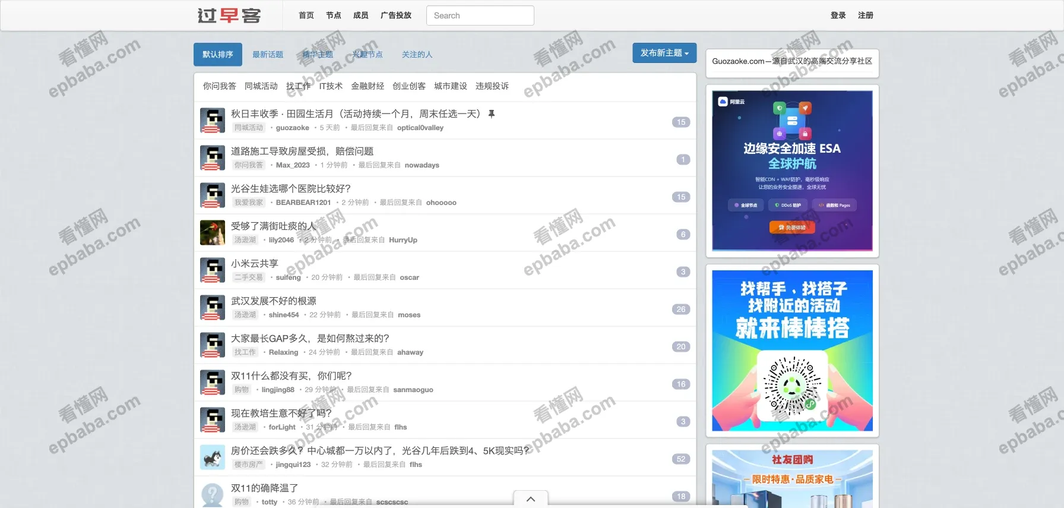Switch to the 最新话题 tab
1064x508 pixels.
click(x=268, y=54)
